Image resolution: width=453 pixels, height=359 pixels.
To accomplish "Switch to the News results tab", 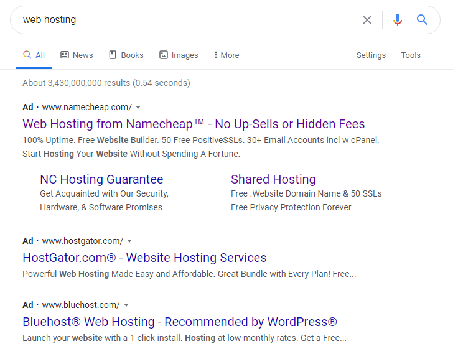I will [77, 55].
